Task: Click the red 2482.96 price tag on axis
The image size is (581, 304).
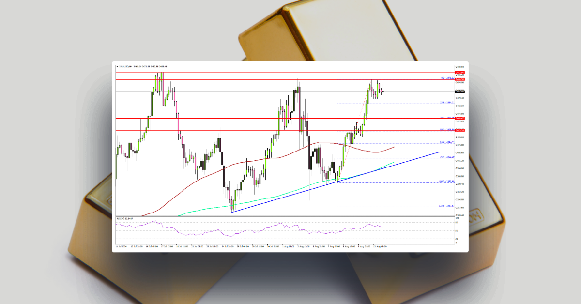Action: tap(459, 73)
